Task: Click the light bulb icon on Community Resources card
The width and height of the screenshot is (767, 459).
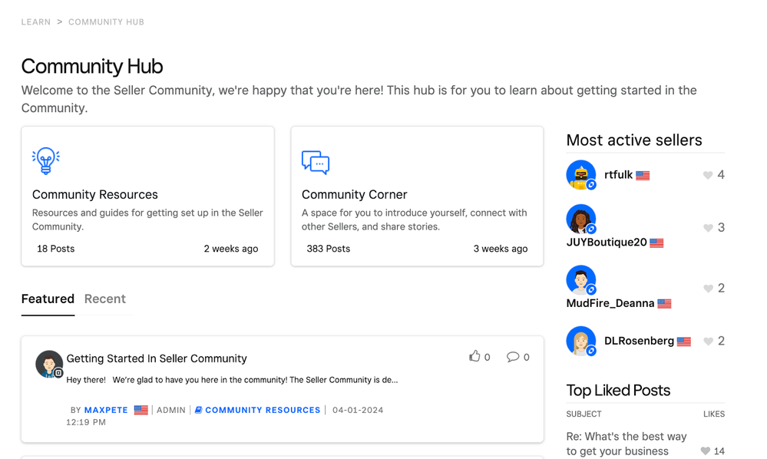Action: pyautogui.click(x=46, y=159)
